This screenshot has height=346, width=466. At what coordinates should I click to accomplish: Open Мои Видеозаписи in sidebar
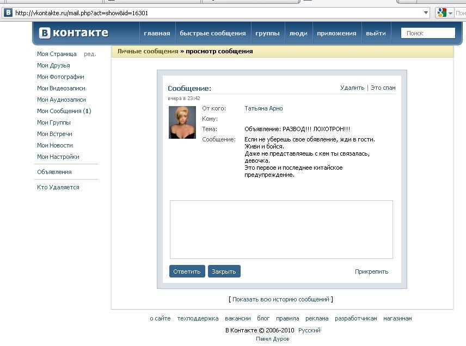tap(61, 88)
